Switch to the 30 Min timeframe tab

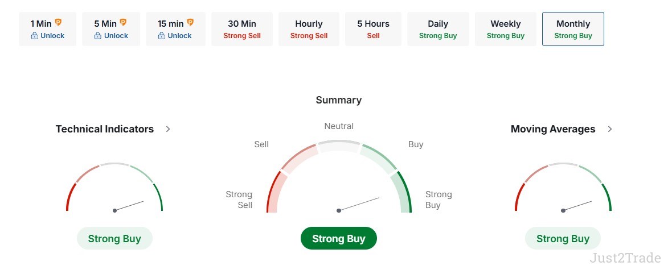[x=242, y=29]
